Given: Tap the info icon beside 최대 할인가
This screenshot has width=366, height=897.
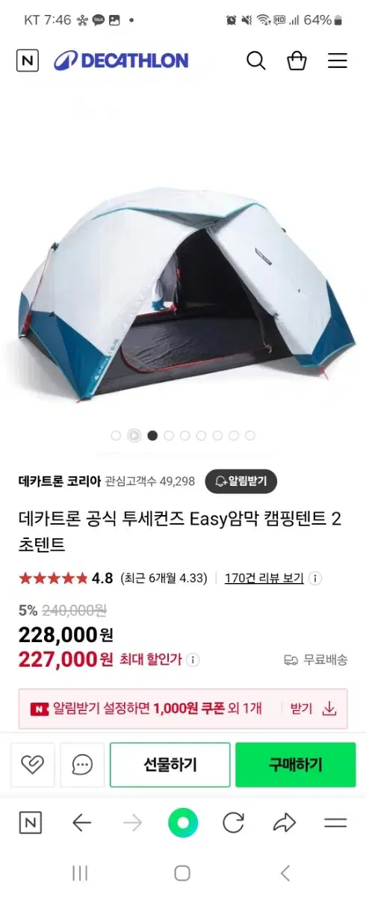Looking at the screenshot, I should [193, 660].
